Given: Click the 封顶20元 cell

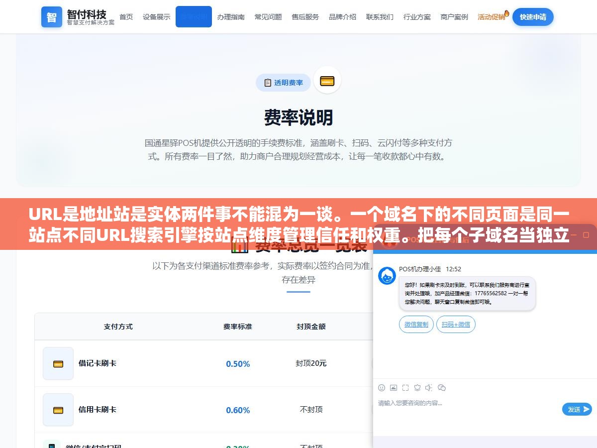Looking at the screenshot, I should point(311,363).
